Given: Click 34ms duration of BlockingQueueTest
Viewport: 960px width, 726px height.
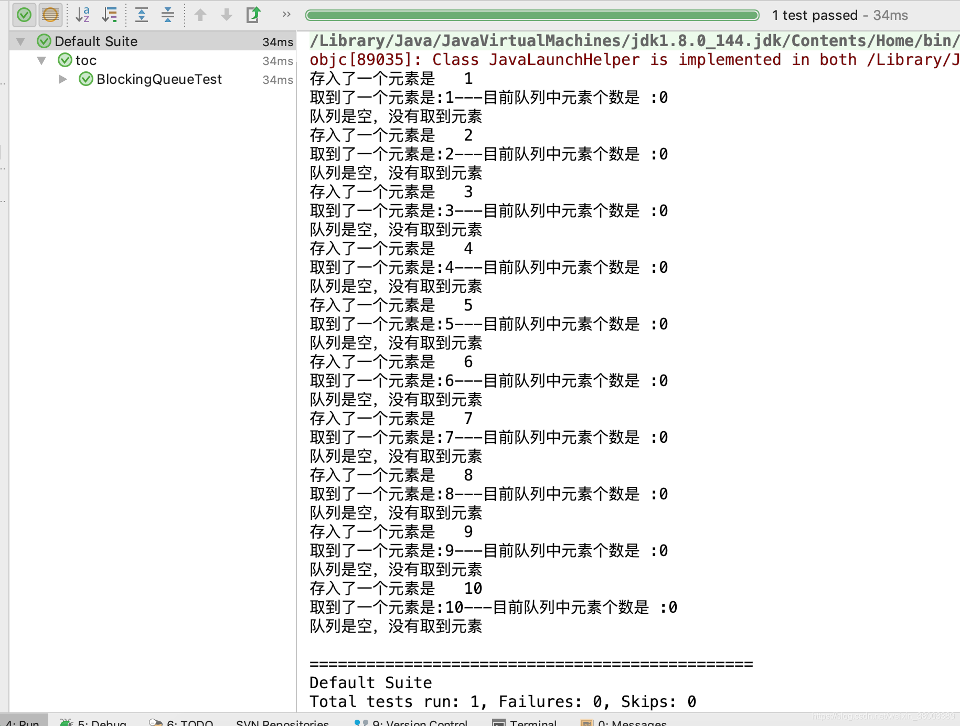Looking at the screenshot, I should 278,80.
